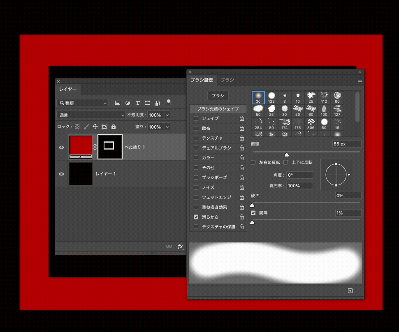Filter layers by shape layer icon

pyautogui.click(x=147, y=103)
